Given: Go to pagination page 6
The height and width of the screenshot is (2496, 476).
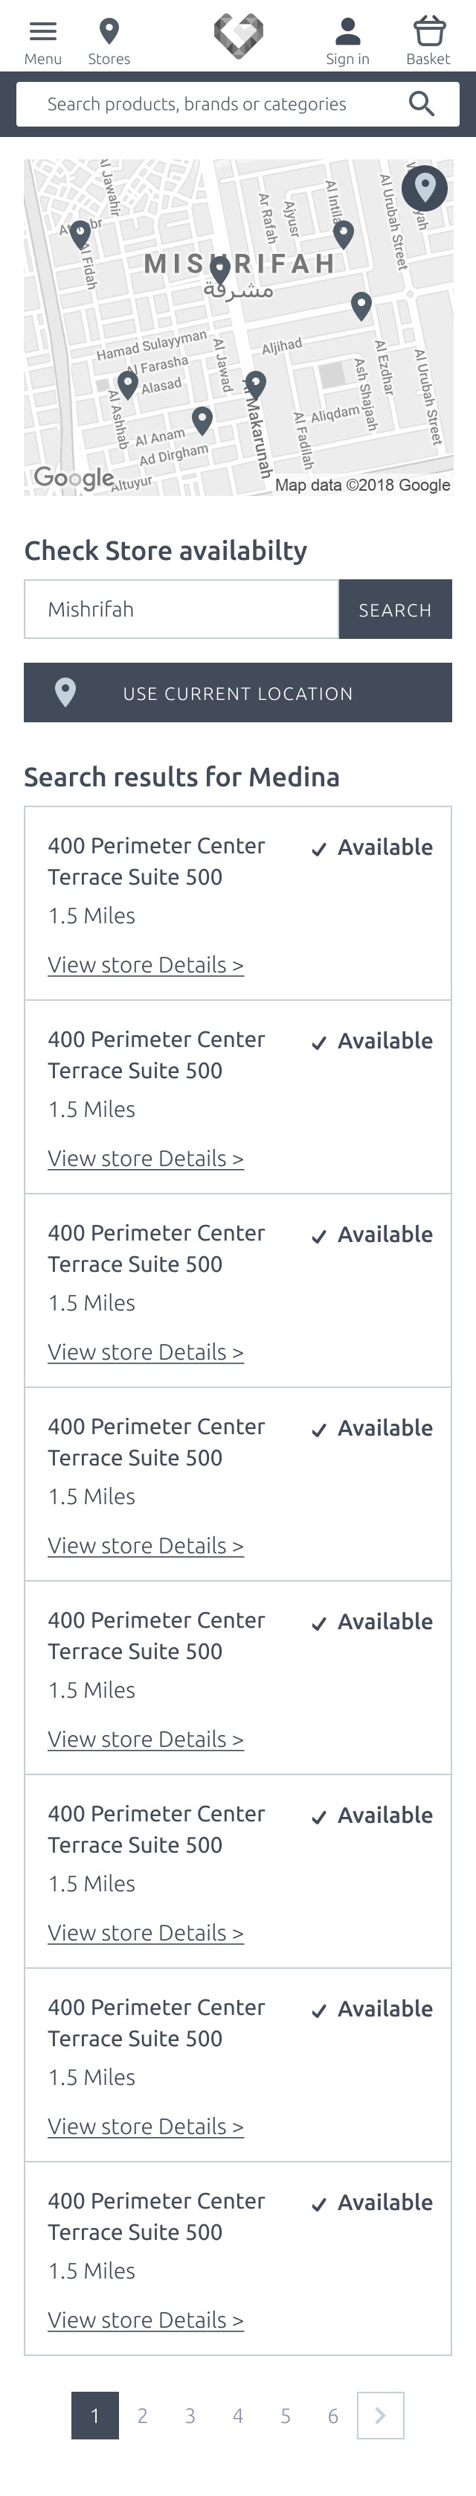Looking at the screenshot, I should pyautogui.click(x=332, y=2416).
